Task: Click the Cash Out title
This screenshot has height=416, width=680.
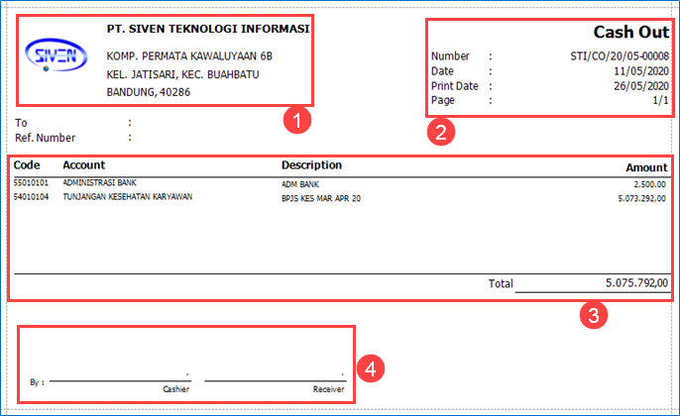Action: (631, 32)
